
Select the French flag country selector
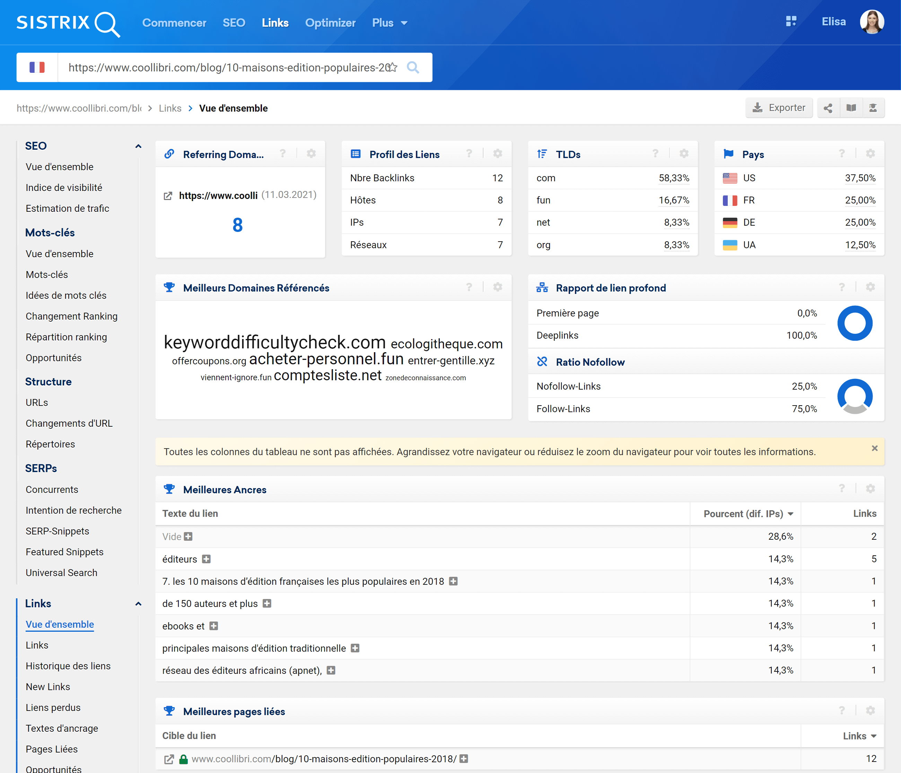coord(37,68)
